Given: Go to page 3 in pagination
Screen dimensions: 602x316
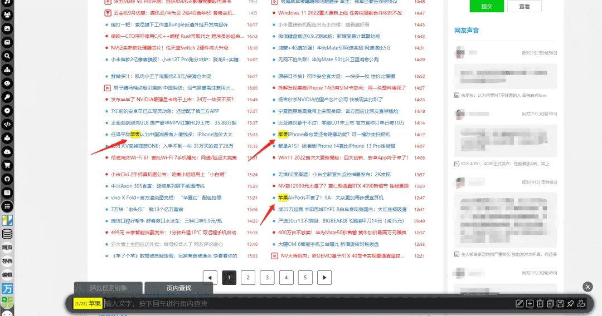Looking at the screenshot, I should pyautogui.click(x=267, y=277).
